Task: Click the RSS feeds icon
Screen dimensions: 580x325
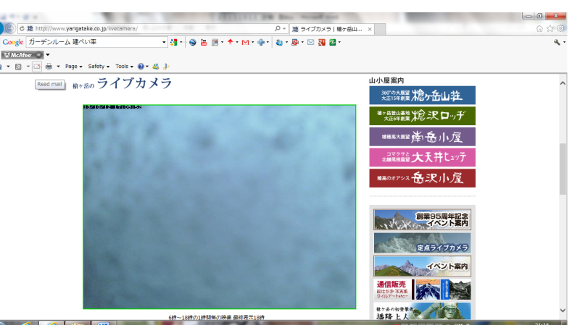Action: [x=19, y=66]
